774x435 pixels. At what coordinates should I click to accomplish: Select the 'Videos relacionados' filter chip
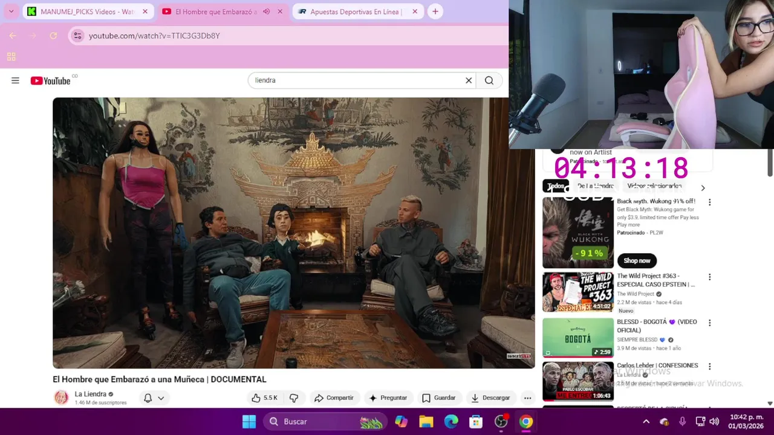(x=654, y=186)
